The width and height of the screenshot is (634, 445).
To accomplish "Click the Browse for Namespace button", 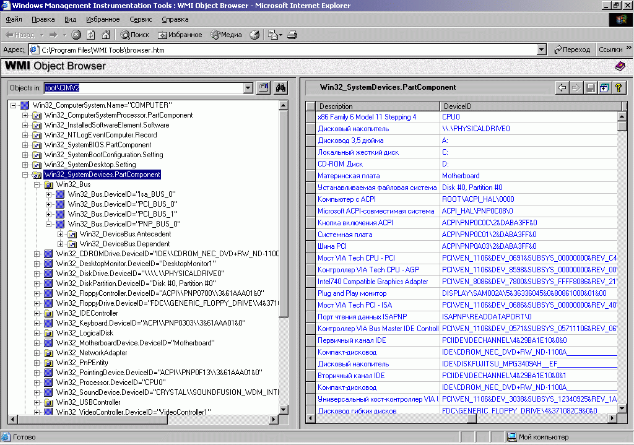I will [264, 88].
